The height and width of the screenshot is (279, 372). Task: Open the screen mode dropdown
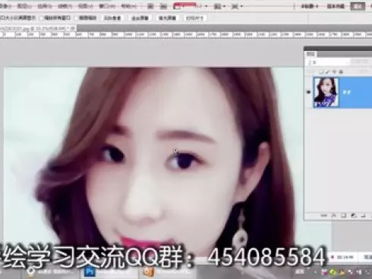point(237,6)
